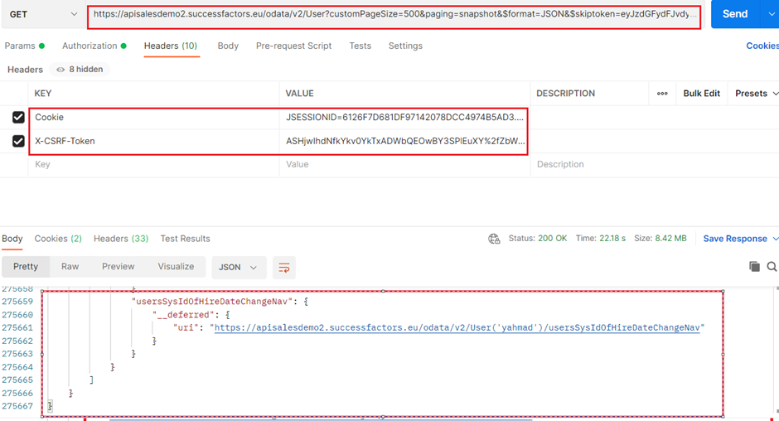This screenshot has width=779, height=421.
Task: Select the JSESSIONID cookie value cell
Action: click(404, 118)
